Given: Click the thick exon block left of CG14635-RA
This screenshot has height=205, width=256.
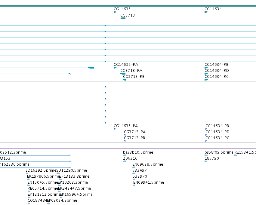Looking at the screenshot, I should (91, 68).
